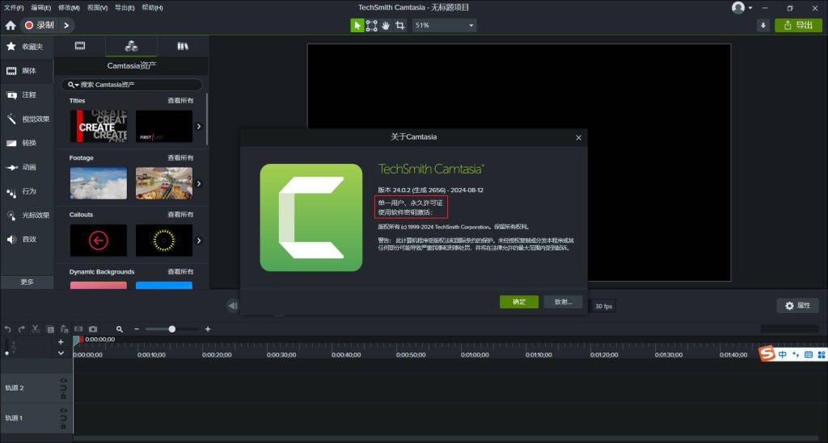
Task: Toggle lock for 轨道 1
Action: [63, 426]
